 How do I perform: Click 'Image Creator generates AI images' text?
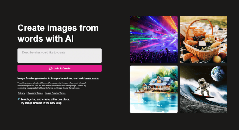(x=51, y=78)
